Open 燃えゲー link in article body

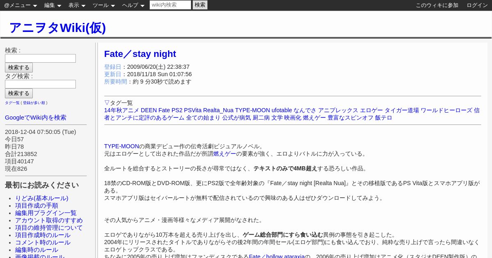(225, 154)
